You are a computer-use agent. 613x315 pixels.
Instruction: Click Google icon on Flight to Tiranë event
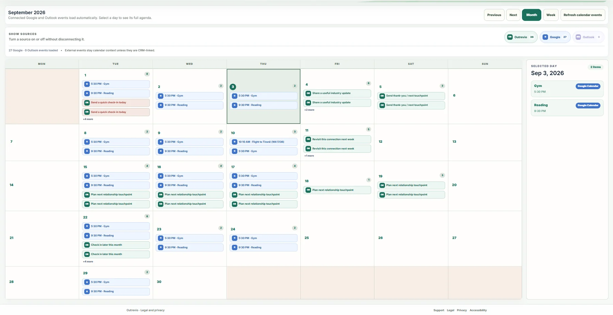click(235, 142)
